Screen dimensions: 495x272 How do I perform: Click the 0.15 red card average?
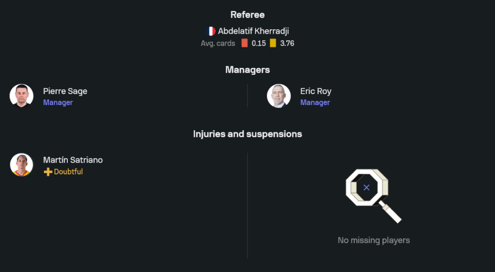coord(258,43)
